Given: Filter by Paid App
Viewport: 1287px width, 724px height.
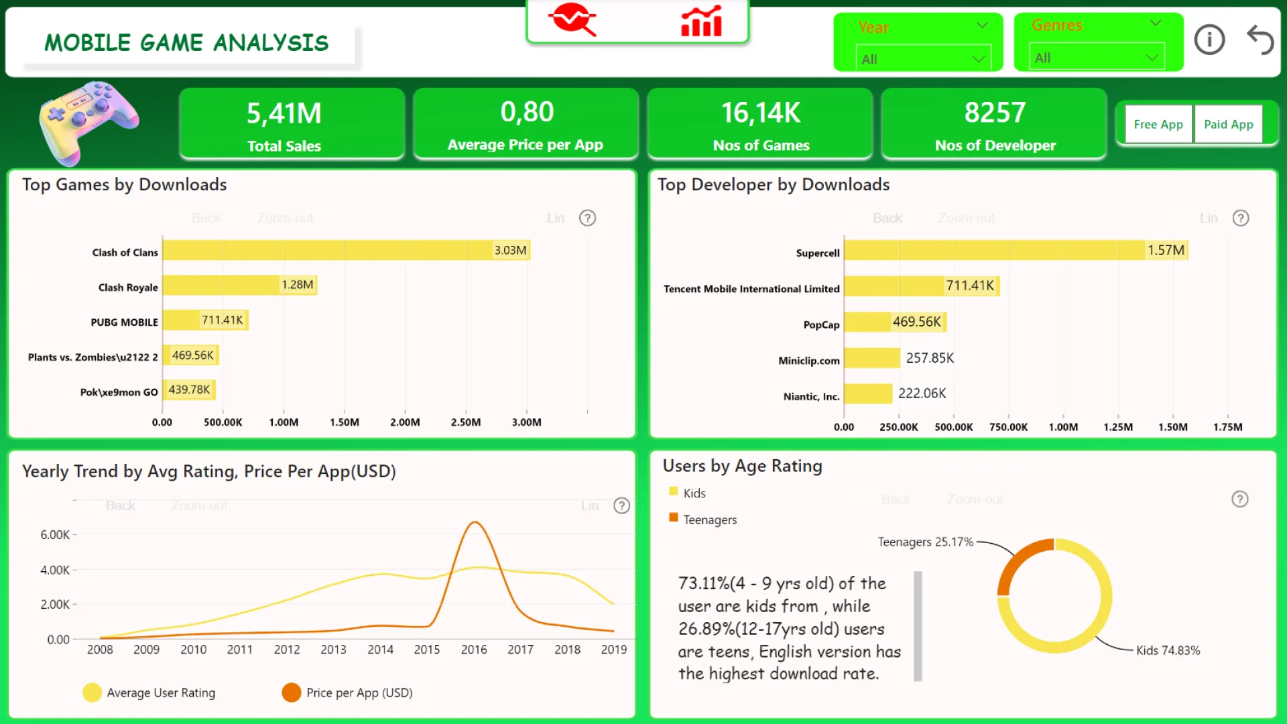Looking at the screenshot, I should point(1228,124).
